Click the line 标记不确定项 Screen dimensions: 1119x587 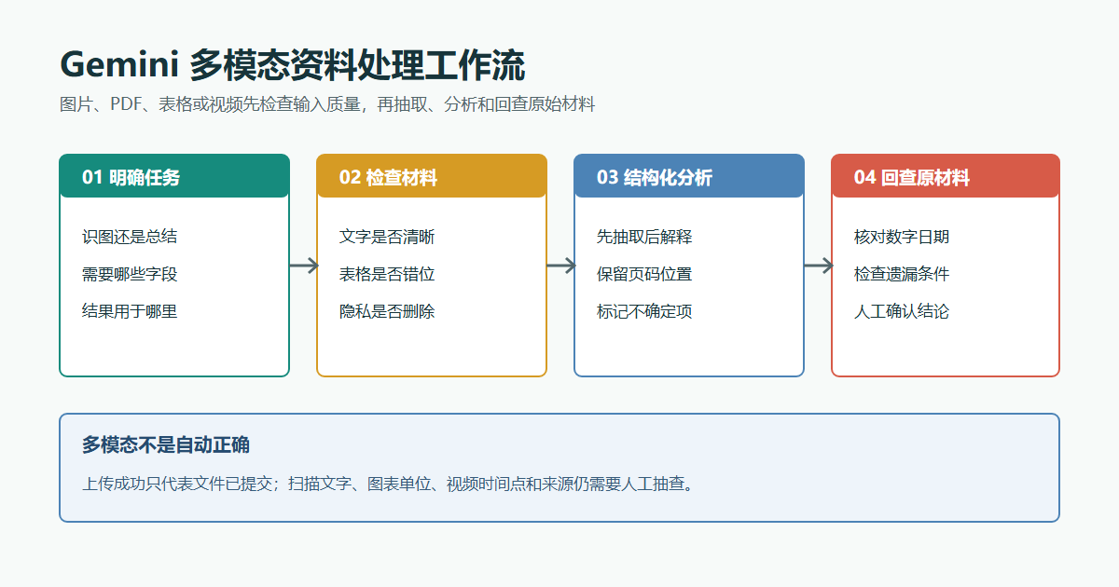click(x=644, y=311)
